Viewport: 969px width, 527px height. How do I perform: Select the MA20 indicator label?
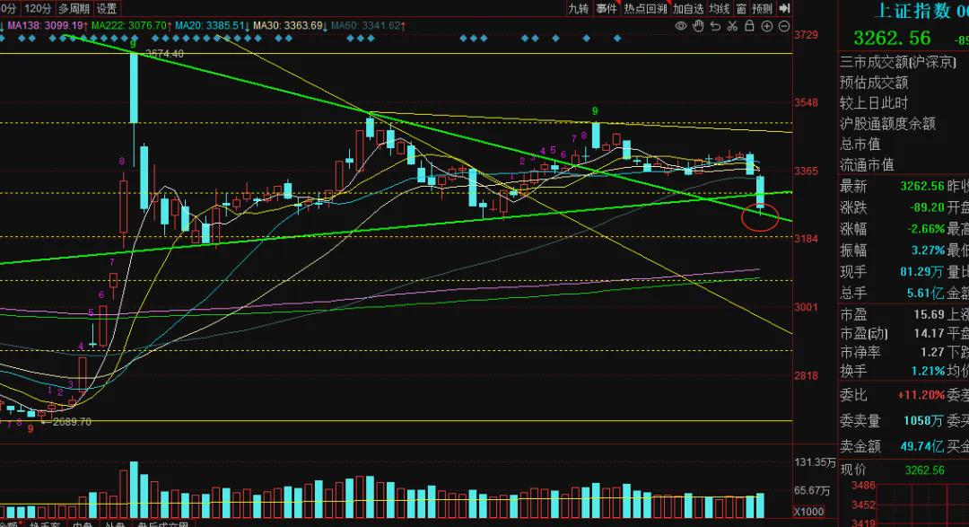(x=212, y=26)
